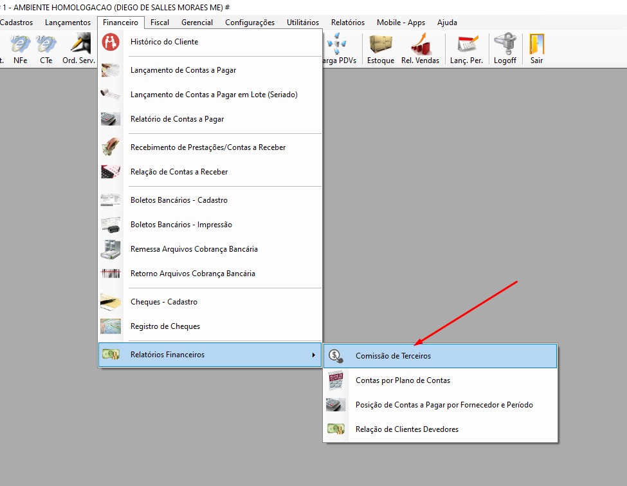Open the Ajuda menu
Viewport: 627px width, 486px height.
[x=447, y=23]
